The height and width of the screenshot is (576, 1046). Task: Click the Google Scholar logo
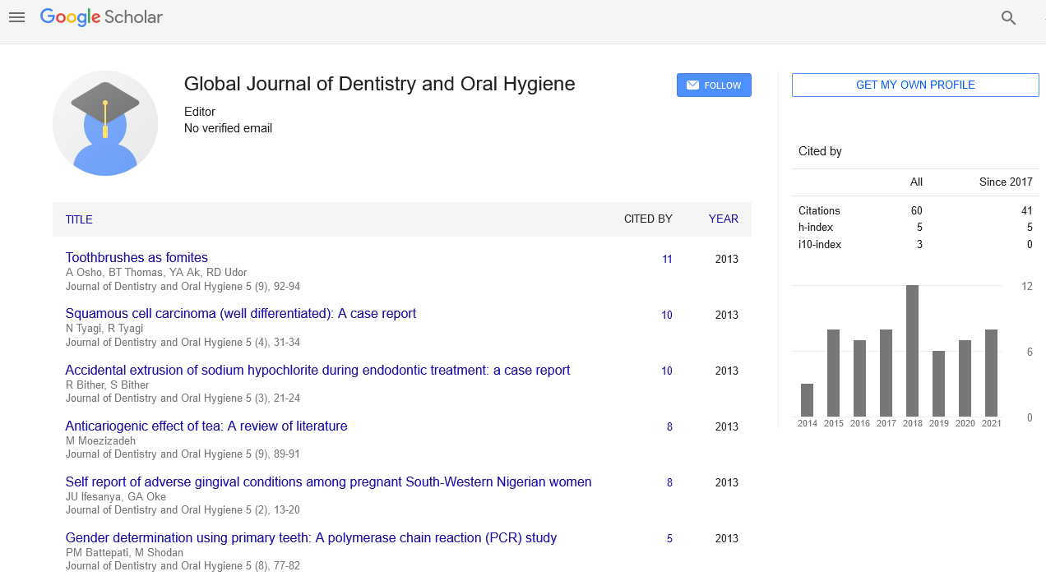pyautogui.click(x=101, y=17)
